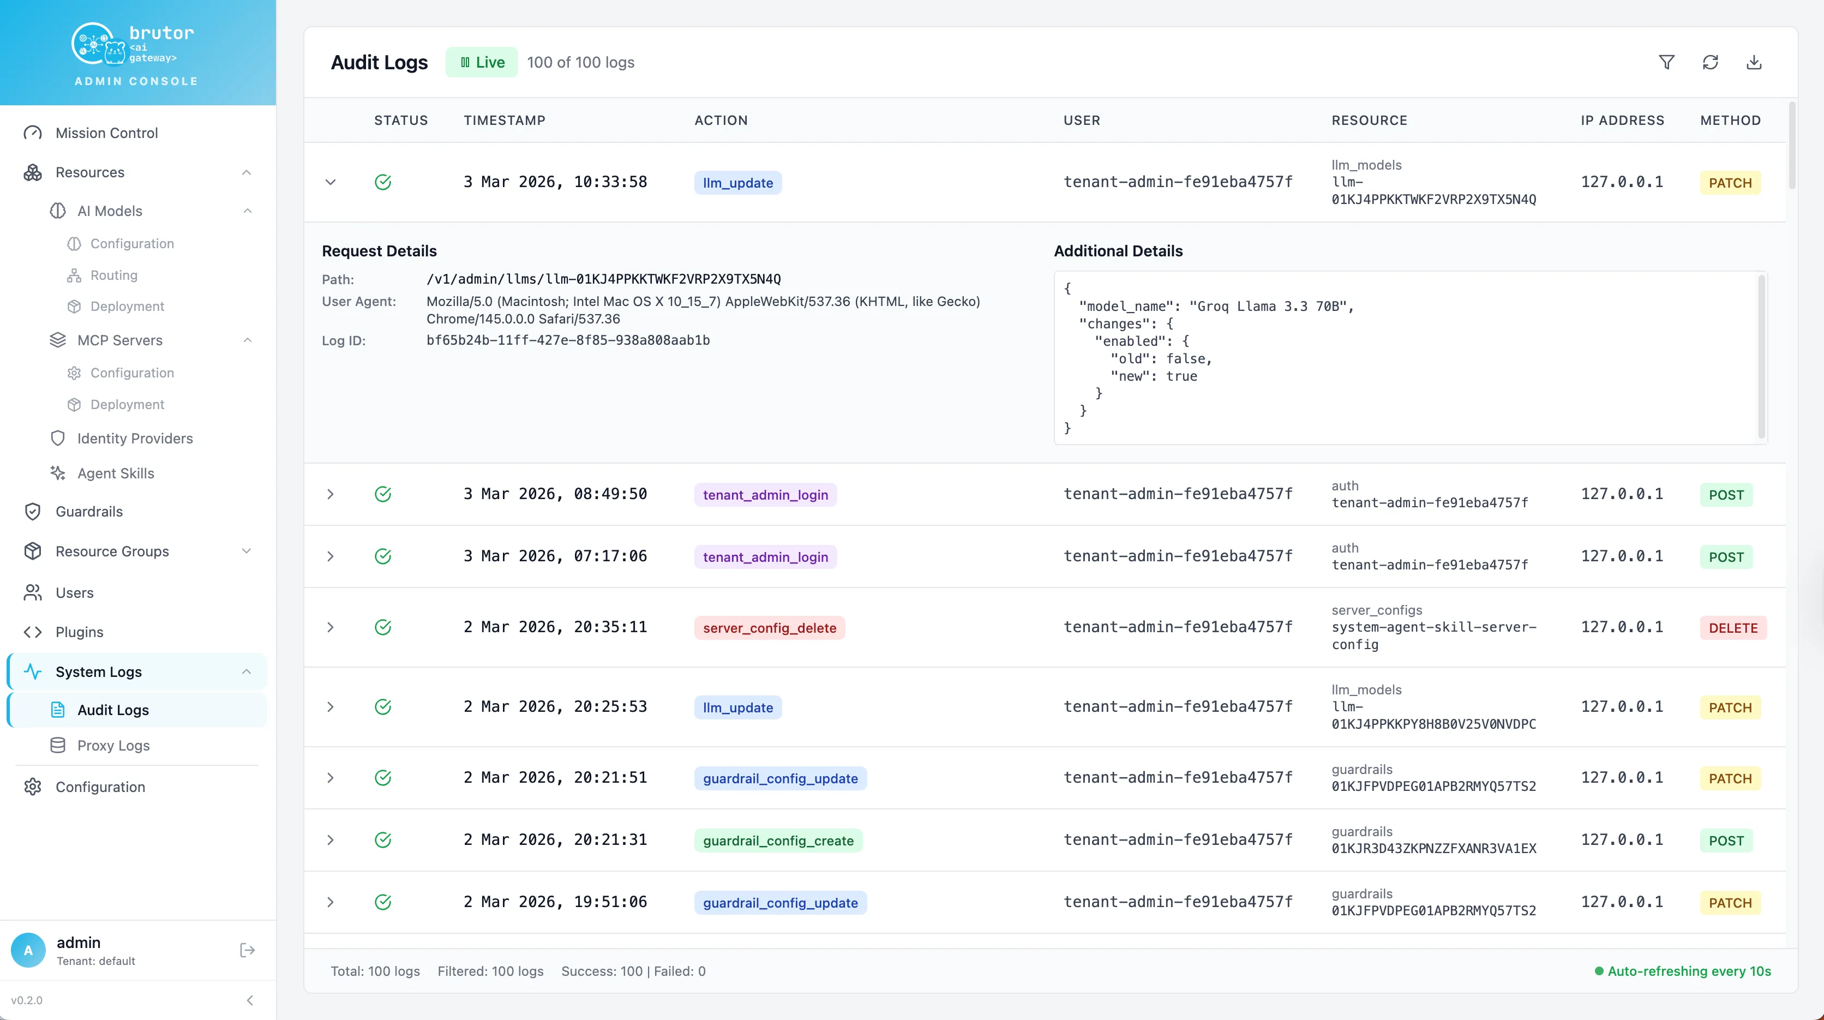The width and height of the screenshot is (1824, 1020).
Task: Click the guardrail_config_create action tag
Action: tap(778, 841)
